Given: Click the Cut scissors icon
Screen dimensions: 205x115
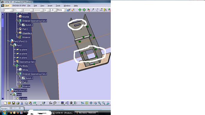Looking at the screenshot, I should coord(22,103).
